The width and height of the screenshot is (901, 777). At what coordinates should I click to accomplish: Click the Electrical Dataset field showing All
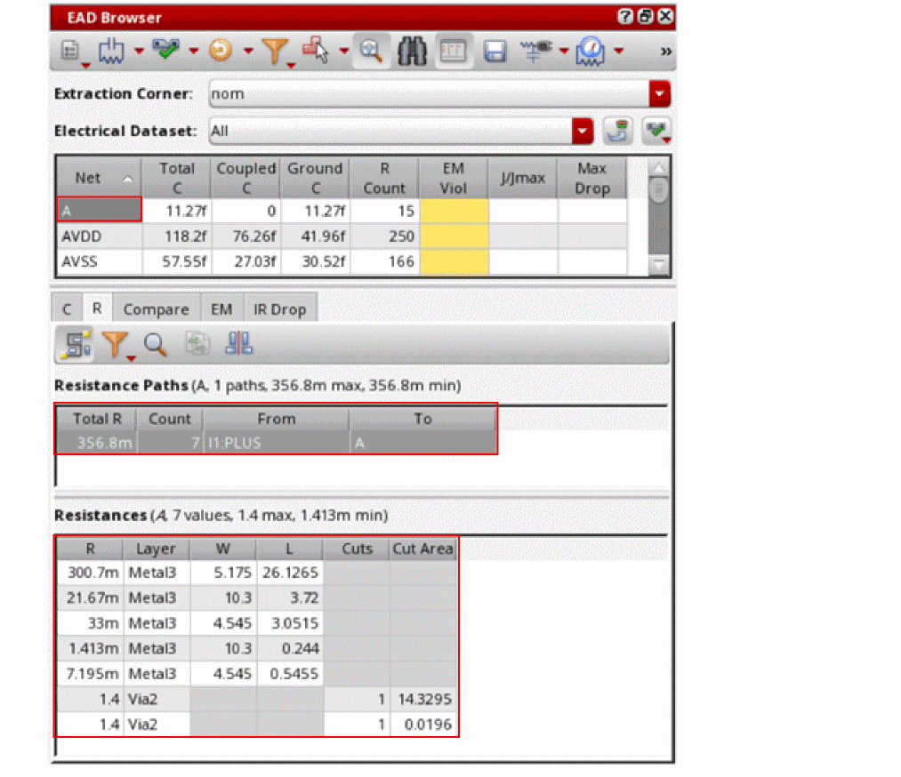pos(390,131)
